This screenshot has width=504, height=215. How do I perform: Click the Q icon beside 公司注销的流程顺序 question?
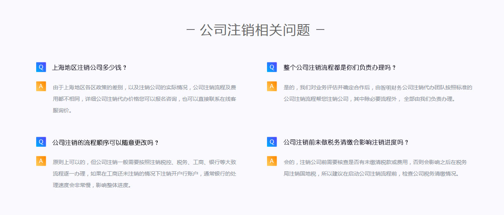click(41, 142)
